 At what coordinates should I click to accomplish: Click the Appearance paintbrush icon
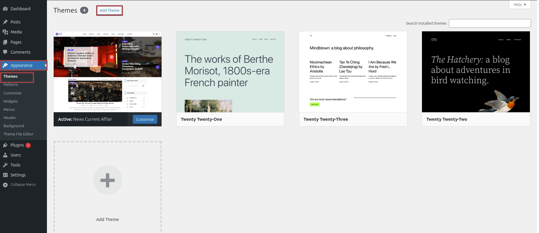tap(5, 65)
